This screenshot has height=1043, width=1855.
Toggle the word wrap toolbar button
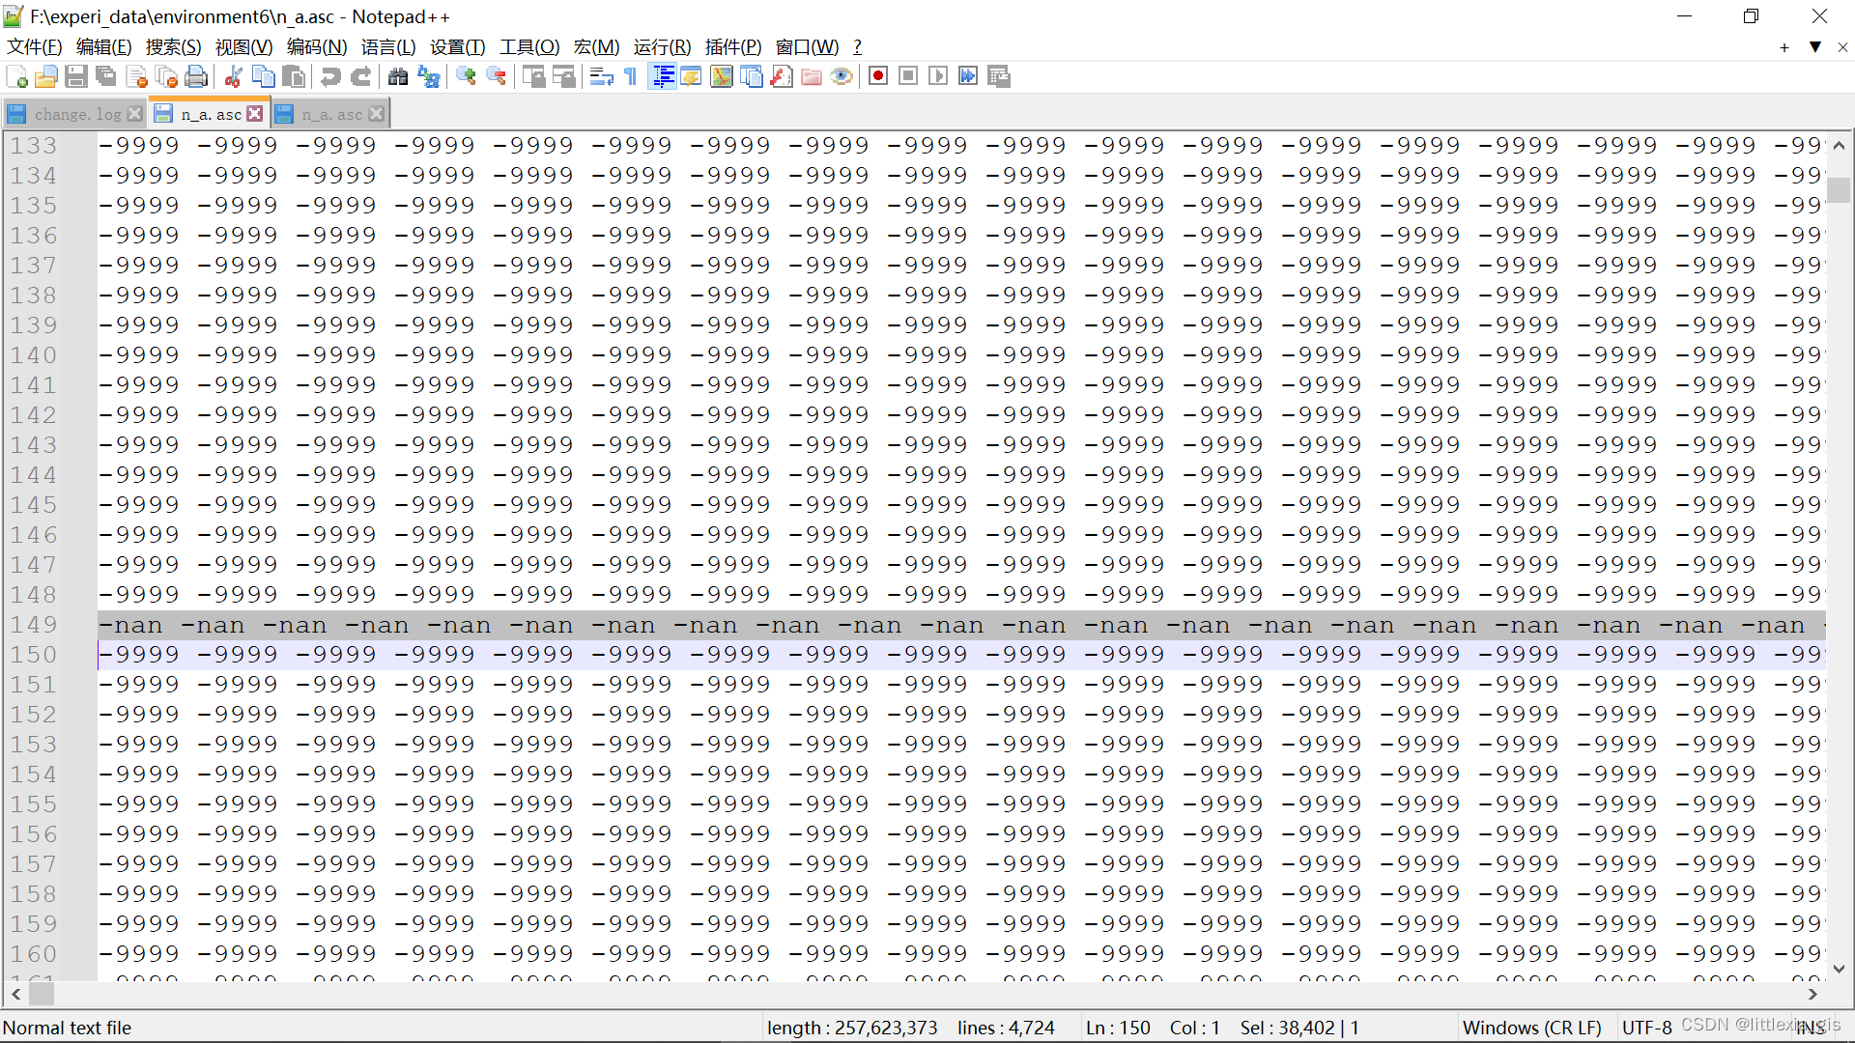(601, 76)
